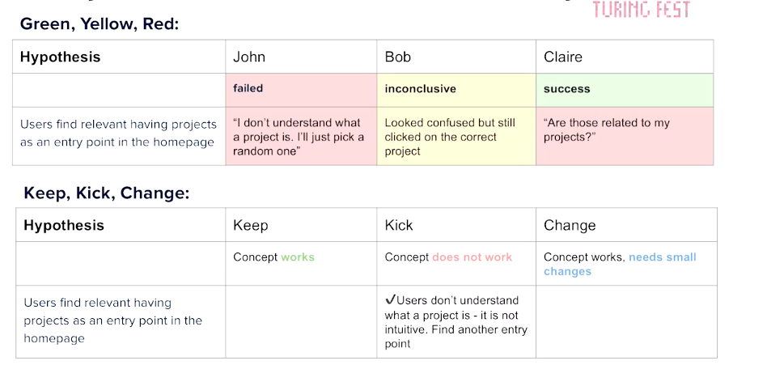767x365 pixels.
Task: Click the yellow 'inconclusive' cell
Action: 456,90
